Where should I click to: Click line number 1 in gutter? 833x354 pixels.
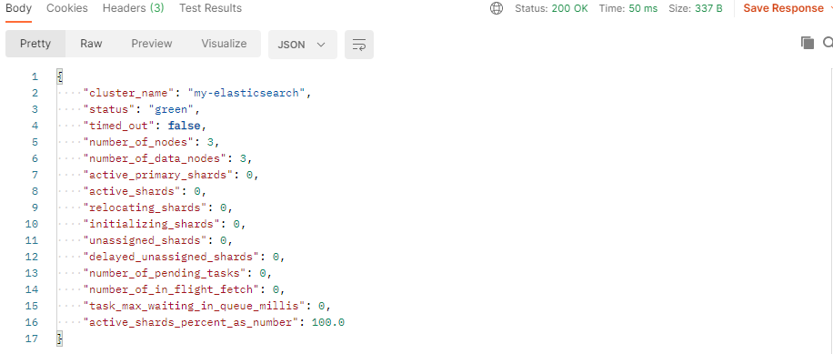[x=35, y=76]
